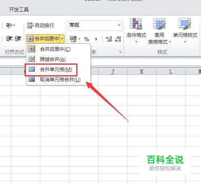Click the text orientation dropdown arrow
The width and height of the screenshot is (201, 184).
pos(14,25)
